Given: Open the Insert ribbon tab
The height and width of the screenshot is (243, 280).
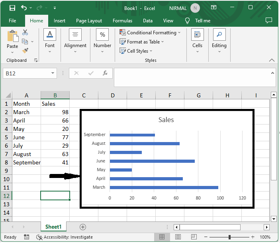Looking at the screenshot, I should coord(59,21).
